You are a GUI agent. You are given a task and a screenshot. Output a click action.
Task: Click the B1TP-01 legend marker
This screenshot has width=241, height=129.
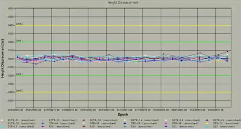(2, 120)
